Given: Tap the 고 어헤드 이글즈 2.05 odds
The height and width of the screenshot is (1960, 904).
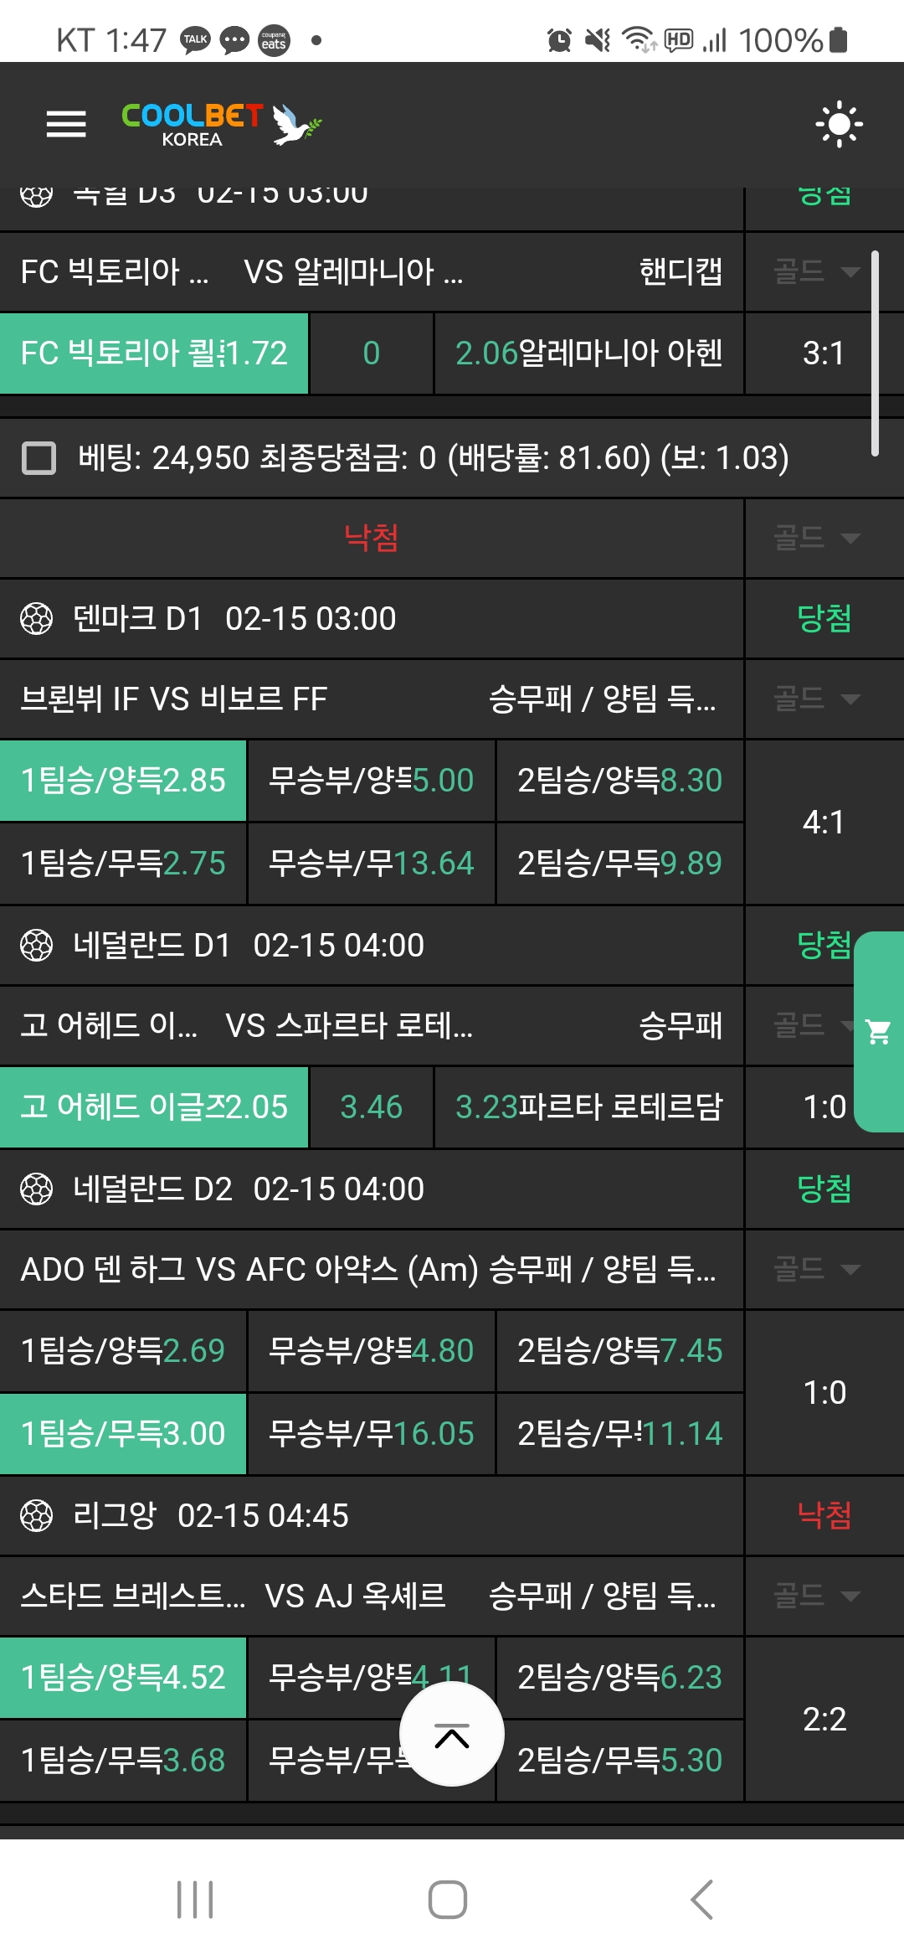Looking at the screenshot, I should click(154, 1107).
